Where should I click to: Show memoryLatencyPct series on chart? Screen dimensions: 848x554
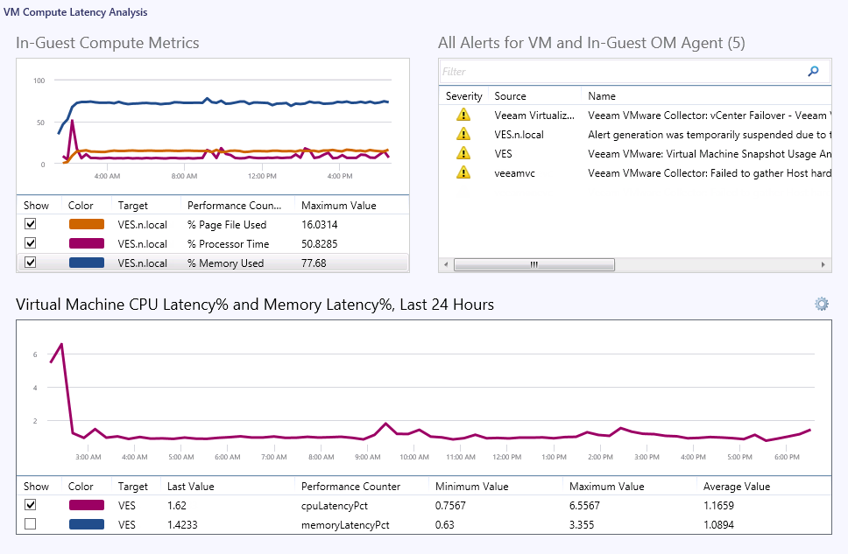[31, 524]
